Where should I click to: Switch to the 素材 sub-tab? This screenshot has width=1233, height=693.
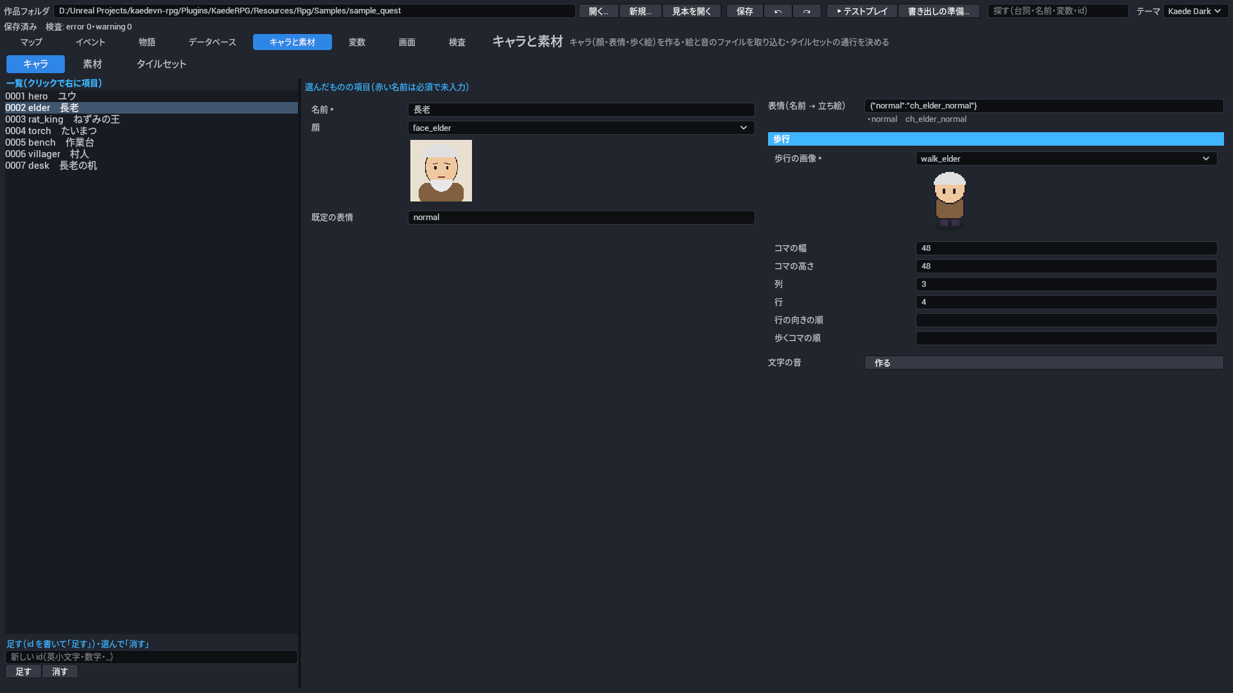tap(92, 64)
